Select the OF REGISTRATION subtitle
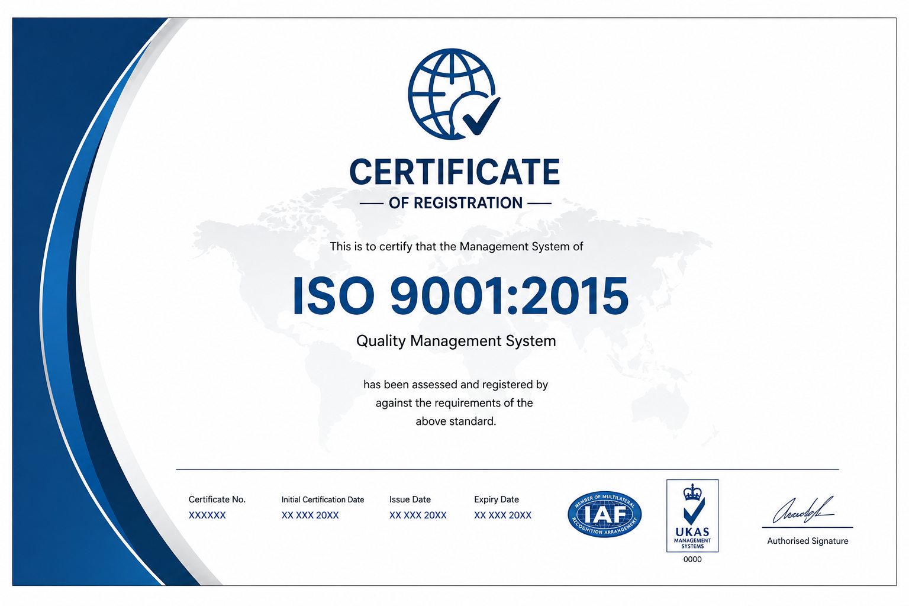Viewport: 909px width, 606px height. tap(456, 203)
